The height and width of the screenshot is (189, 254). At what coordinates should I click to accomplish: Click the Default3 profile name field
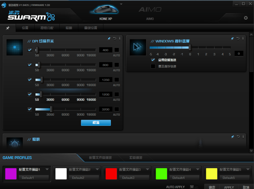click(x=134, y=178)
